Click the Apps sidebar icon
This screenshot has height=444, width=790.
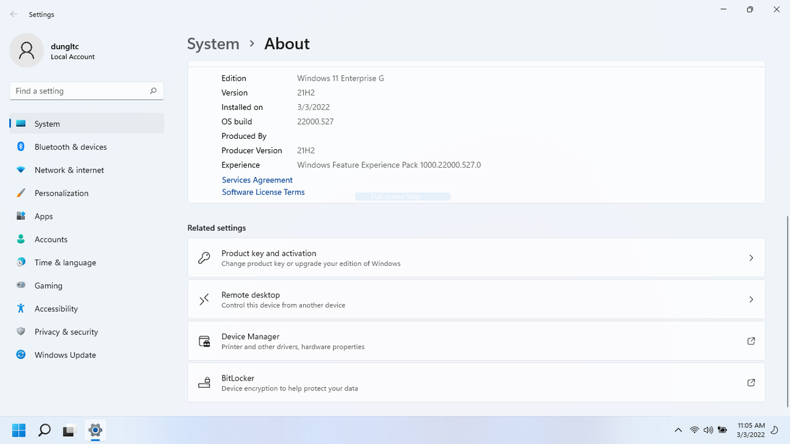pyautogui.click(x=20, y=216)
